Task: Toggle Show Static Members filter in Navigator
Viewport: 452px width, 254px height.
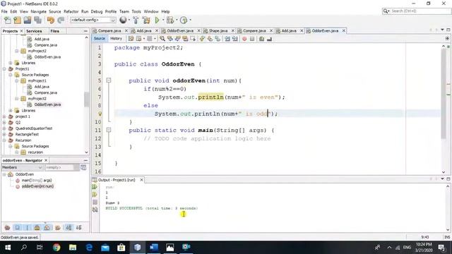Action: click(28, 227)
